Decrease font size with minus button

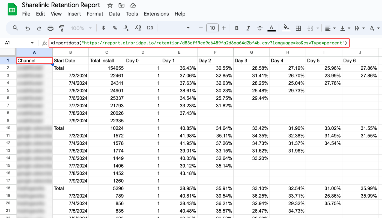[x=201, y=28]
